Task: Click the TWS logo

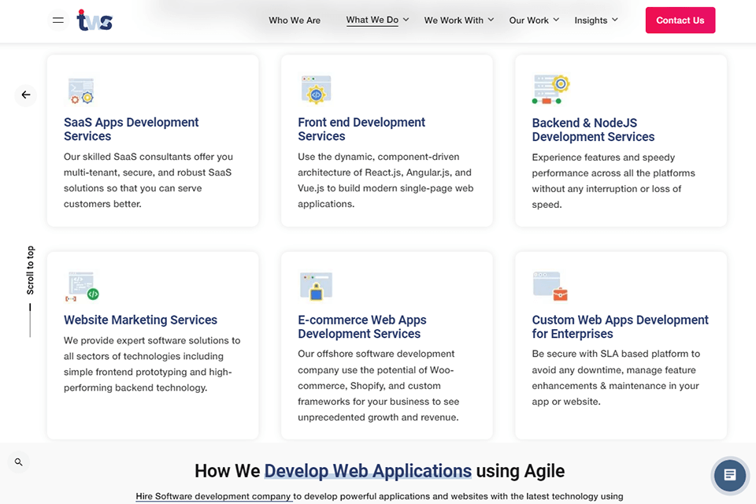Action: coord(94,20)
